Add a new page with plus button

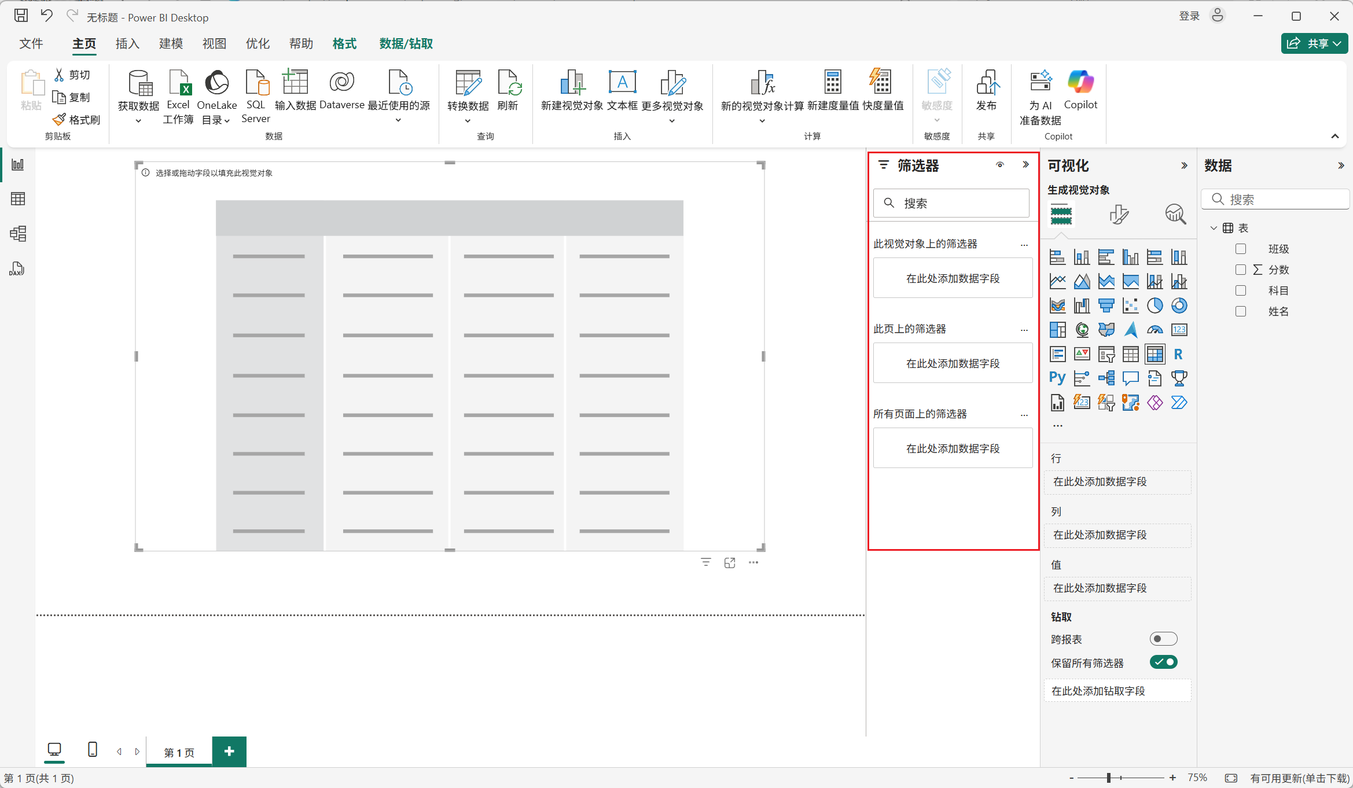[229, 751]
